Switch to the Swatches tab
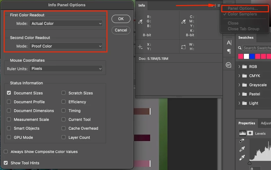This screenshot has width=271, height=170. point(246,37)
